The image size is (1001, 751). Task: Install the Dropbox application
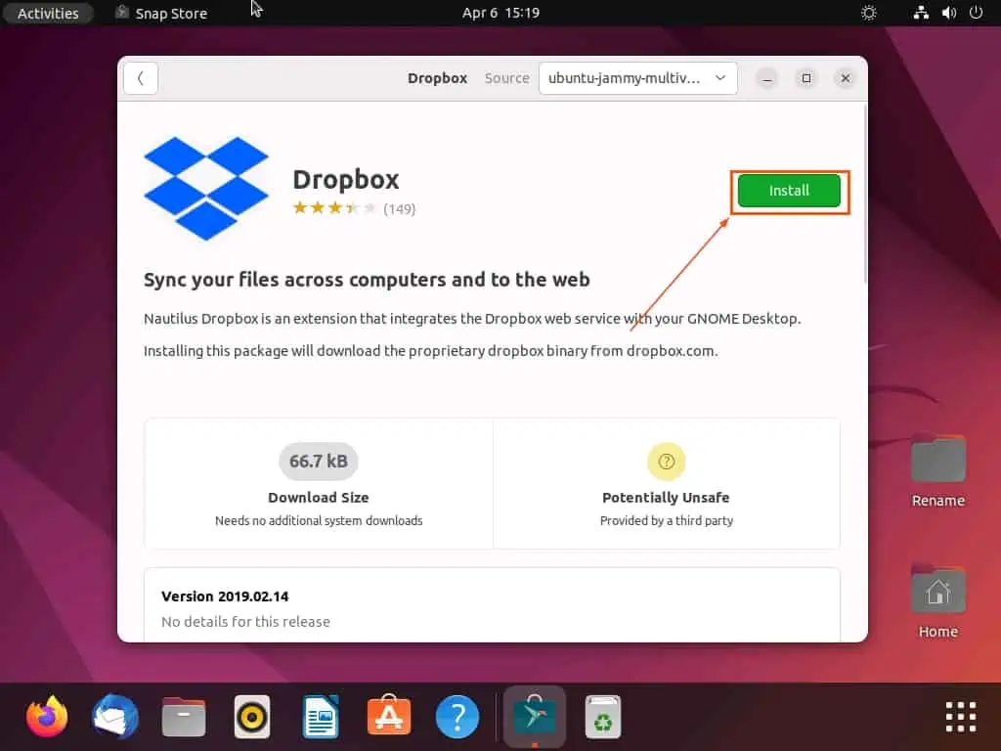tap(789, 191)
